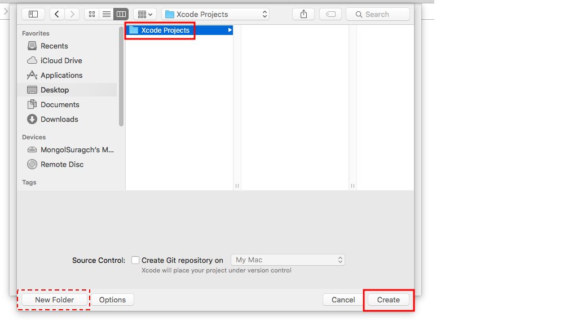Click the Options button
The image size is (564, 321).
[113, 300]
